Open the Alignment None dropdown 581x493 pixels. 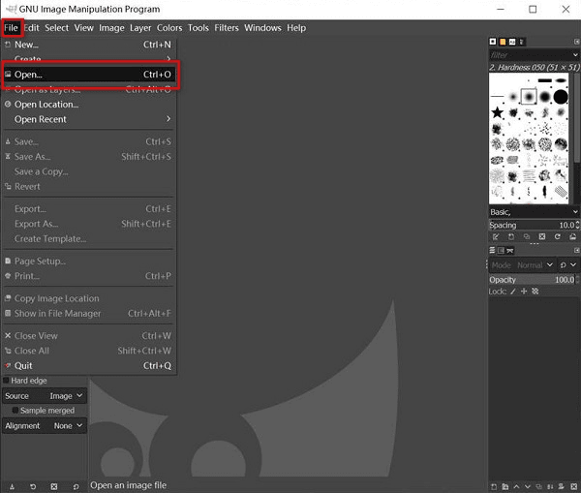[68, 425]
